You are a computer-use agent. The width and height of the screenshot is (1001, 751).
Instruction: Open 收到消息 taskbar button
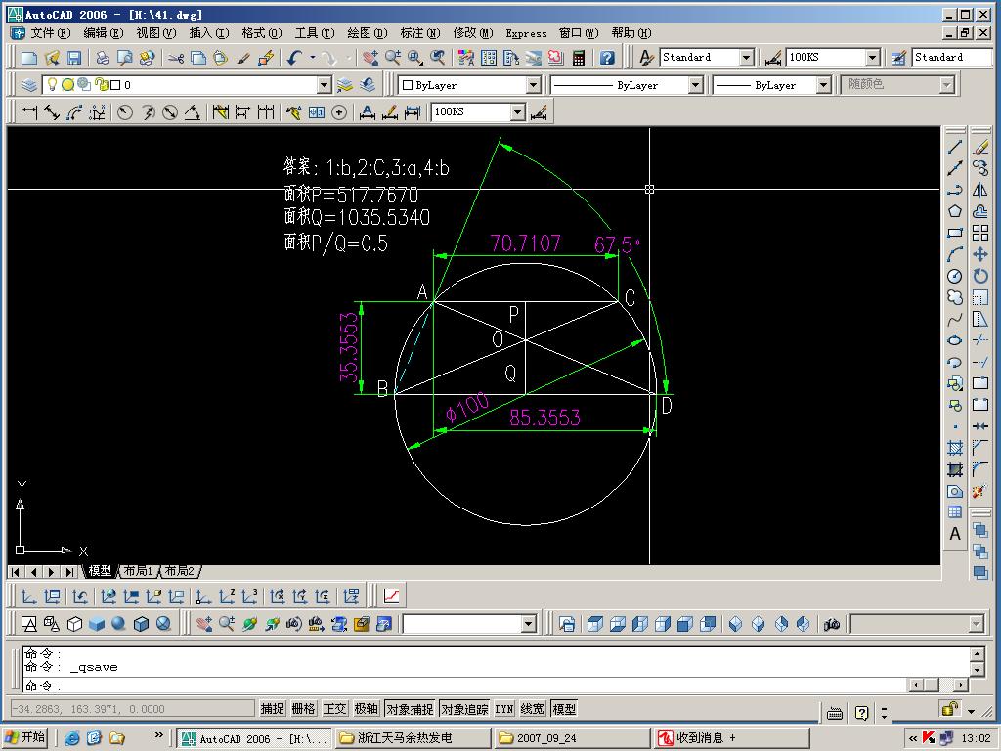[731, 738]
